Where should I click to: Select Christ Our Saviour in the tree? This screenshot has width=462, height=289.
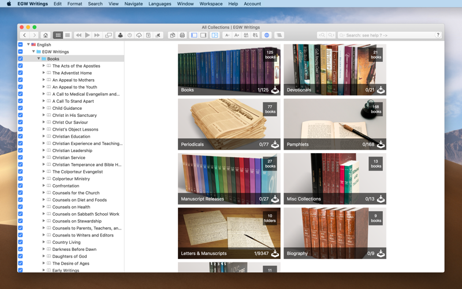click(x=70, y=122)
